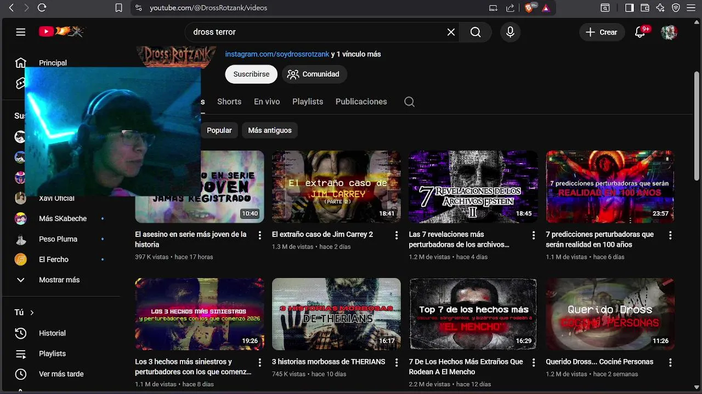Open options for Querido Dross Cociné Personas
702x394 pixels.
[670, 363]
